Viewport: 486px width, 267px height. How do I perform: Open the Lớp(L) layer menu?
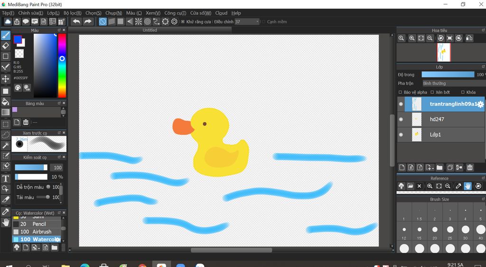coord(53,13)
